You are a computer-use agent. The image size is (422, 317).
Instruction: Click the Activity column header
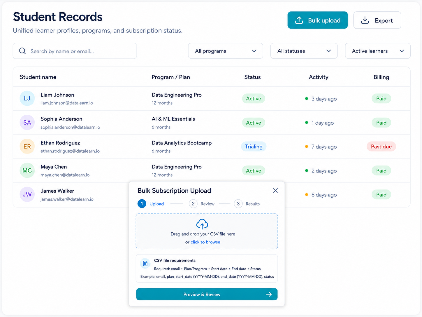coord(319,77)
